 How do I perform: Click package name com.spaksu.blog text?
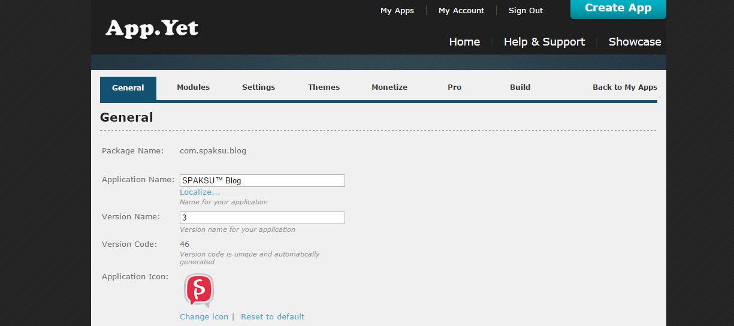tap(213, 151)
